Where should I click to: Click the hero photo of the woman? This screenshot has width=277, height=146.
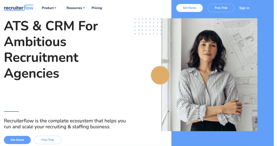pos(209,74)
